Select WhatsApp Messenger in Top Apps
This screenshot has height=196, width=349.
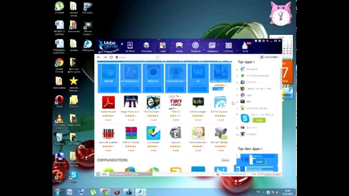click(x=257, y=76)
